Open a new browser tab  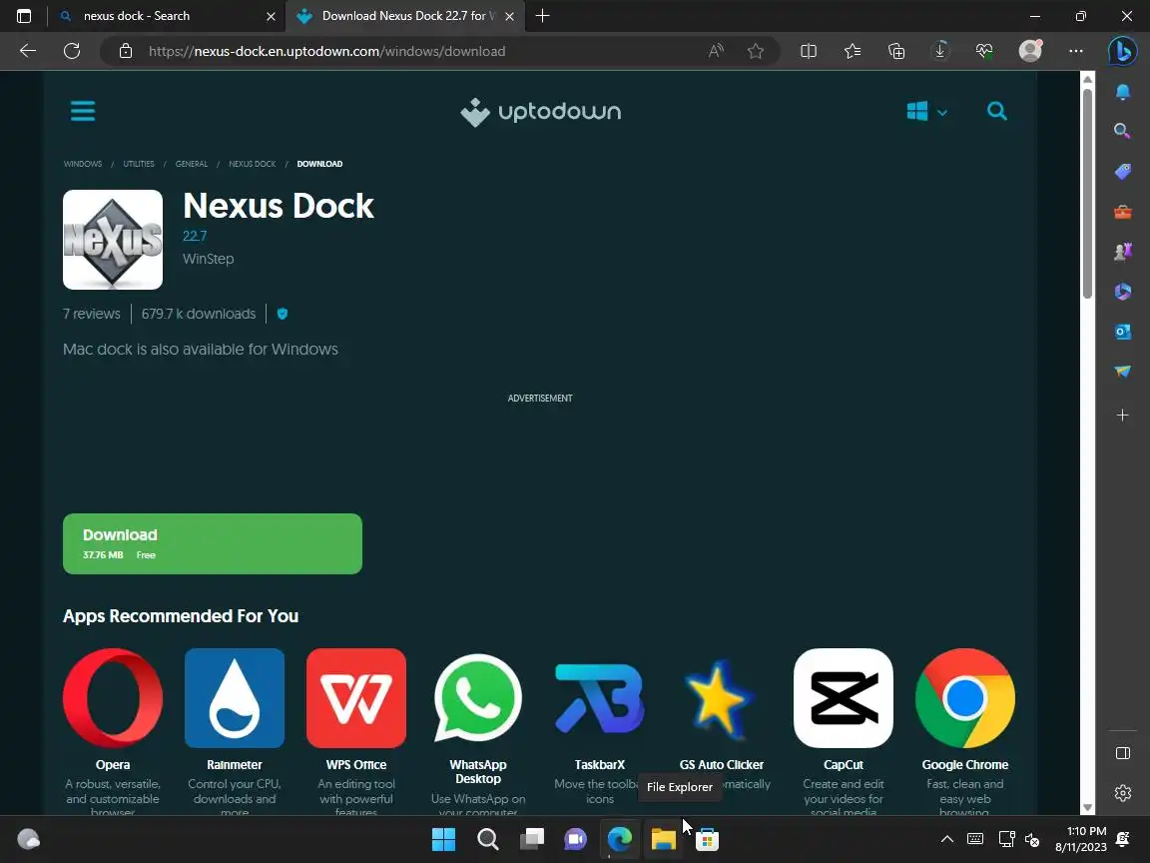coord(543,16)
